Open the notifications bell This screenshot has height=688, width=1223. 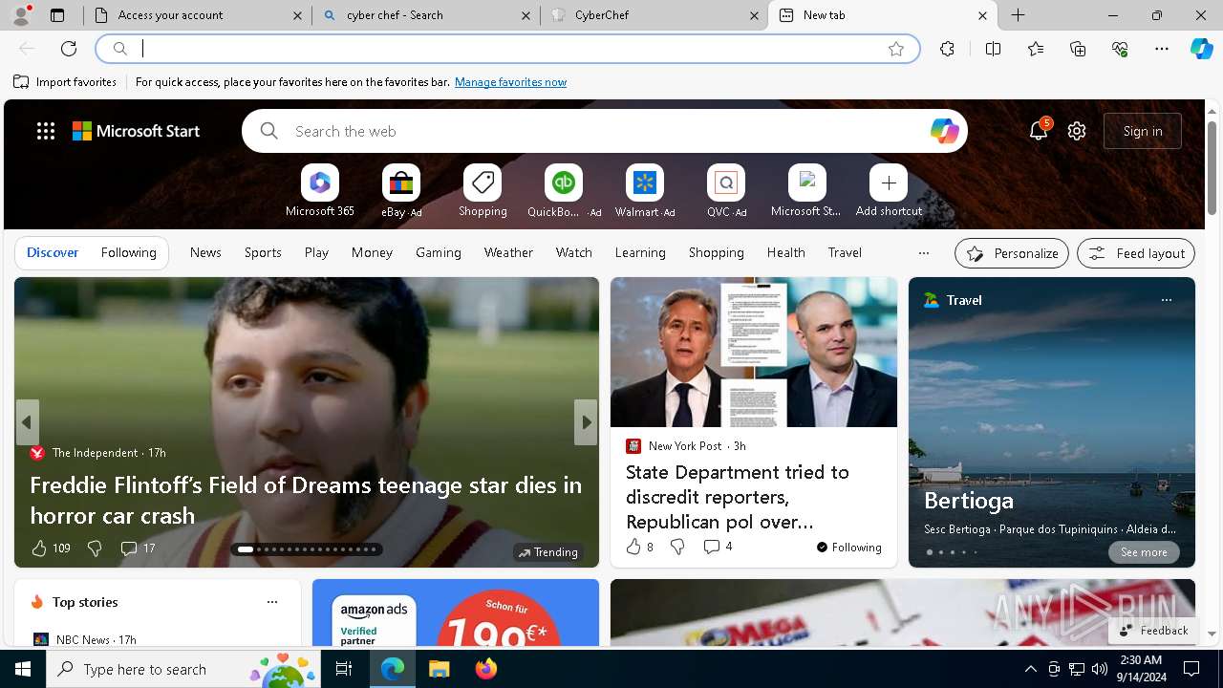(1039, 131)
